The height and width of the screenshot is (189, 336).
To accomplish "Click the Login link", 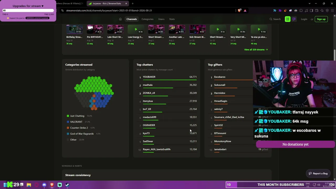I will click(304, 19).
